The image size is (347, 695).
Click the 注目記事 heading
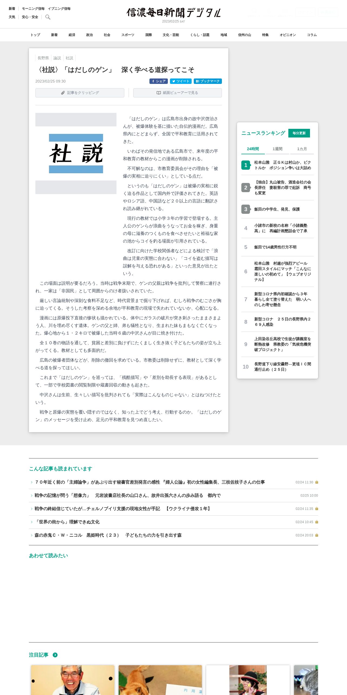click(x=39, y=655)
